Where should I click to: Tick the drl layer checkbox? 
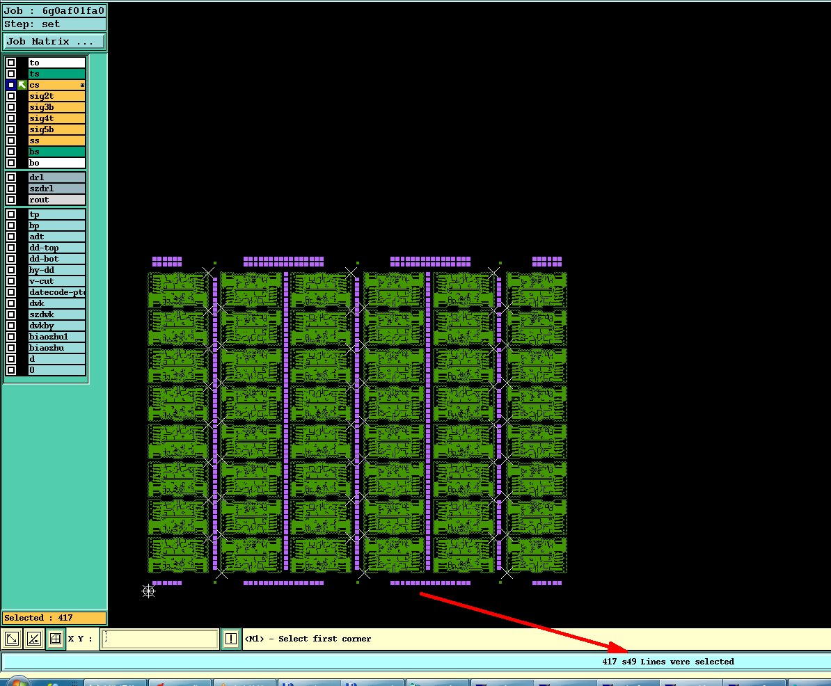coord(11,177)
